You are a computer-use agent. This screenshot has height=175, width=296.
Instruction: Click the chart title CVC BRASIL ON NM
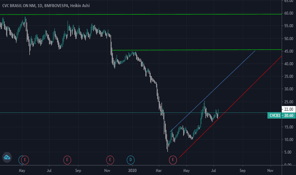click(x=19, y=6)
